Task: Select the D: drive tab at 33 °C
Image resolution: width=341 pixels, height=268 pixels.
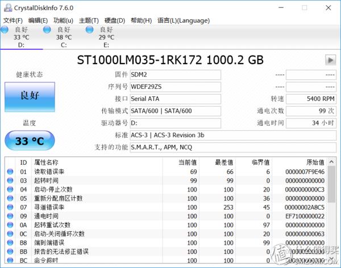Action: tap(22, 37)
